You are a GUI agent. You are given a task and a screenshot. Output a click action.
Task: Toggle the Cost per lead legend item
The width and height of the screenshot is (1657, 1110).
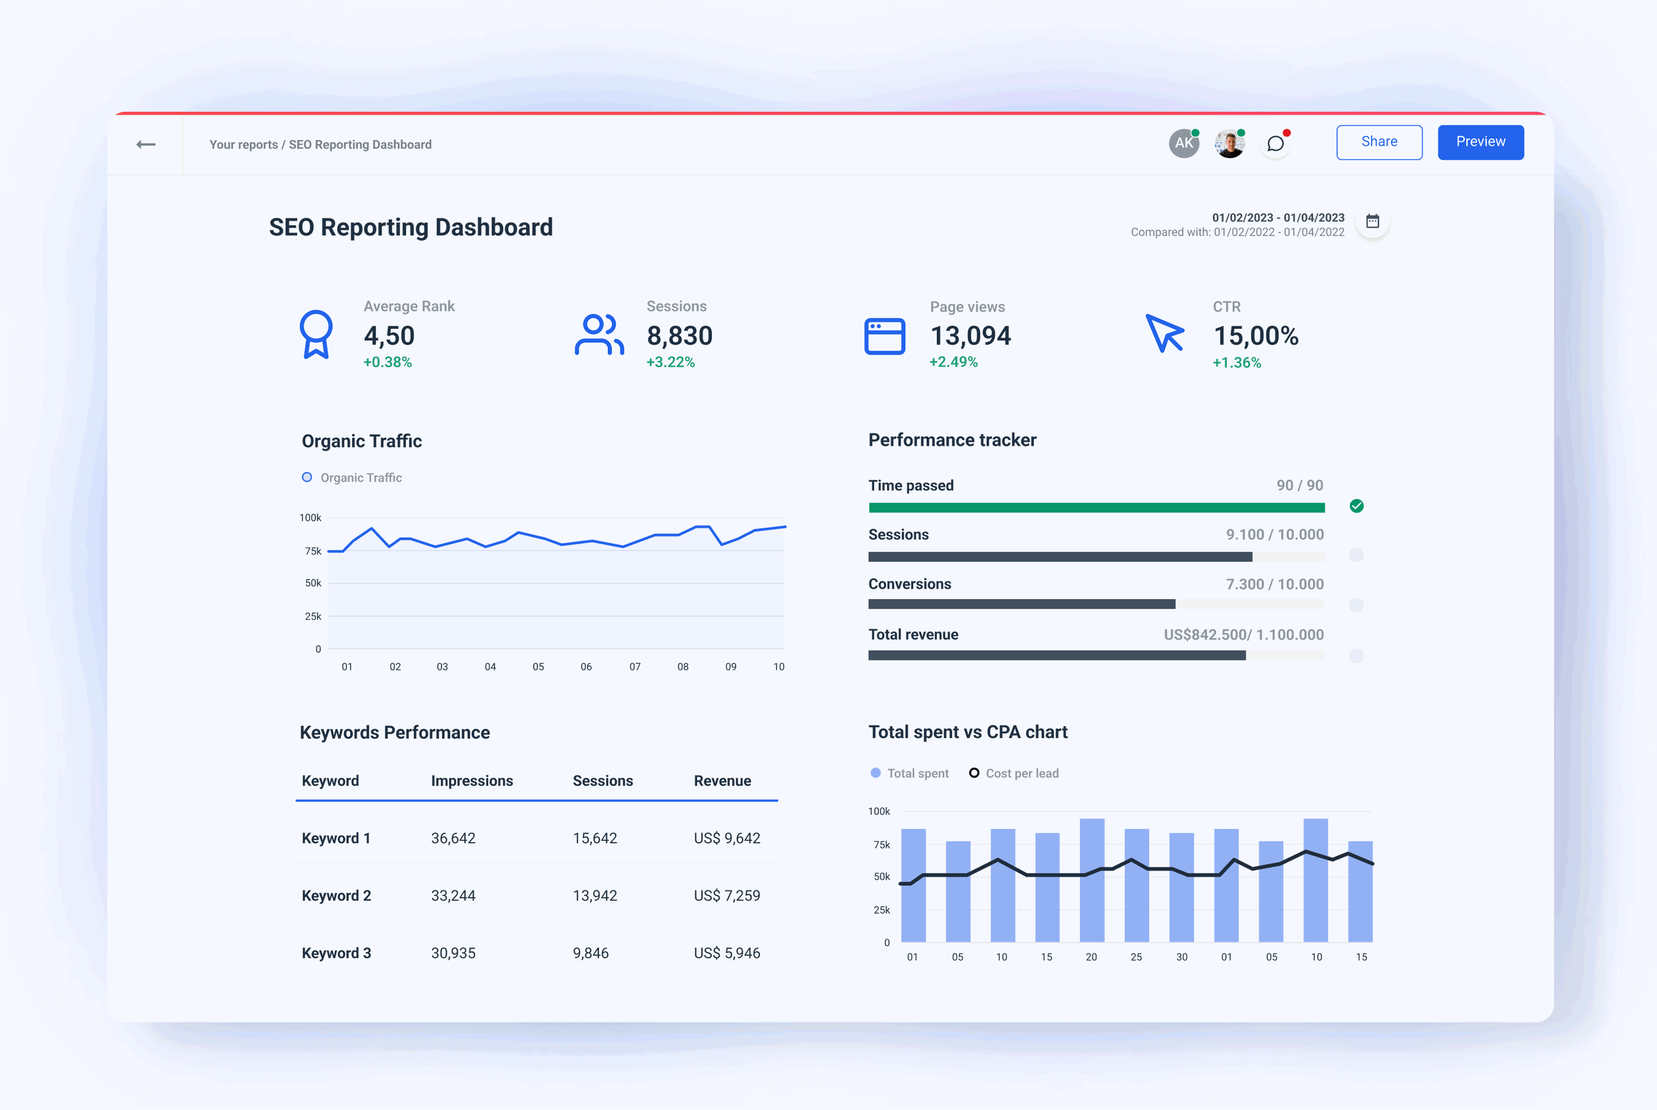click(x=975, y=772)
